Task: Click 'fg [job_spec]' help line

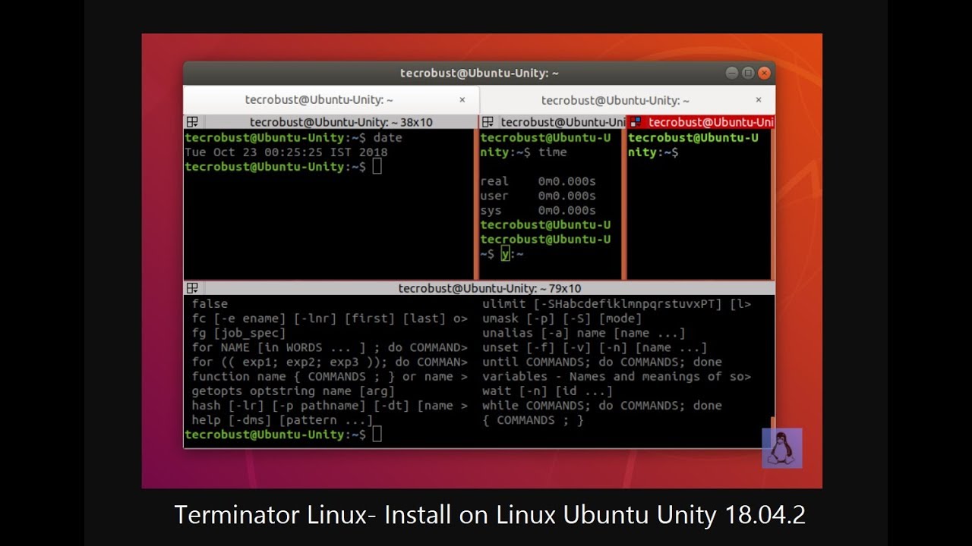Action: pyautogui.click(x=239, y=333)
